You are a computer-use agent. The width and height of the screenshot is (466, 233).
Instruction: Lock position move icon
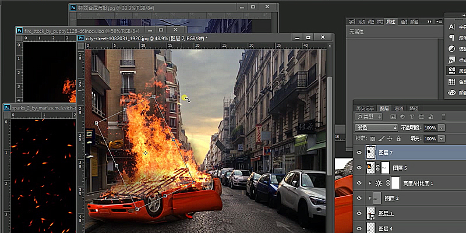tap(390, 139)
